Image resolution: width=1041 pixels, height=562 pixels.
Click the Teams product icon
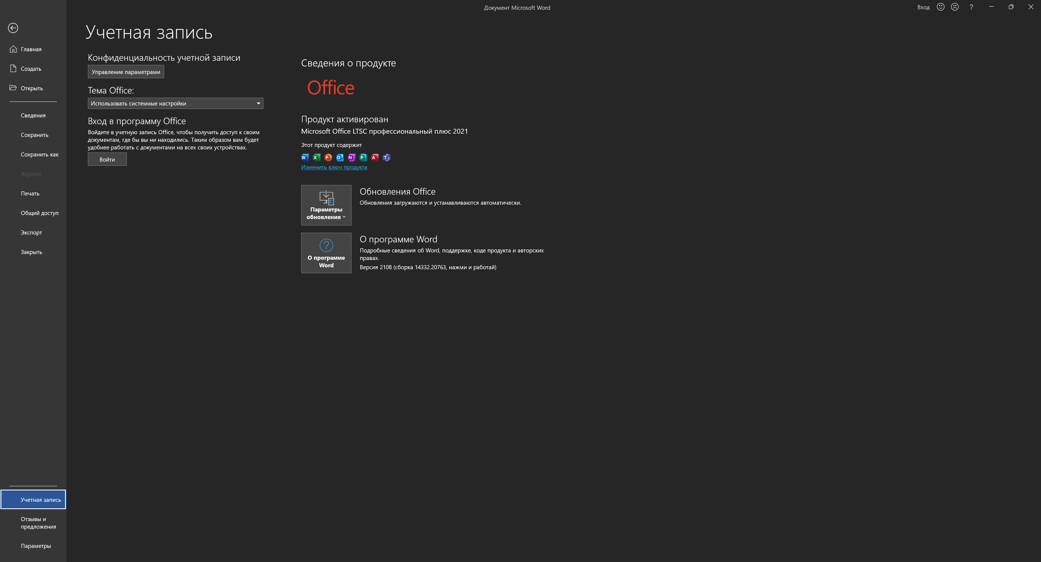pos(387,158)
